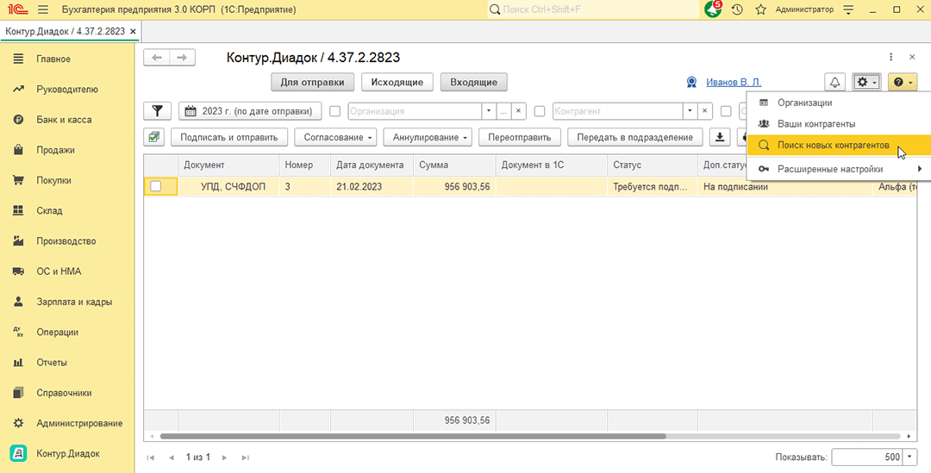Go forward with the right arrow
Viewport: 931px width, 473px height.
pos(182,58)
